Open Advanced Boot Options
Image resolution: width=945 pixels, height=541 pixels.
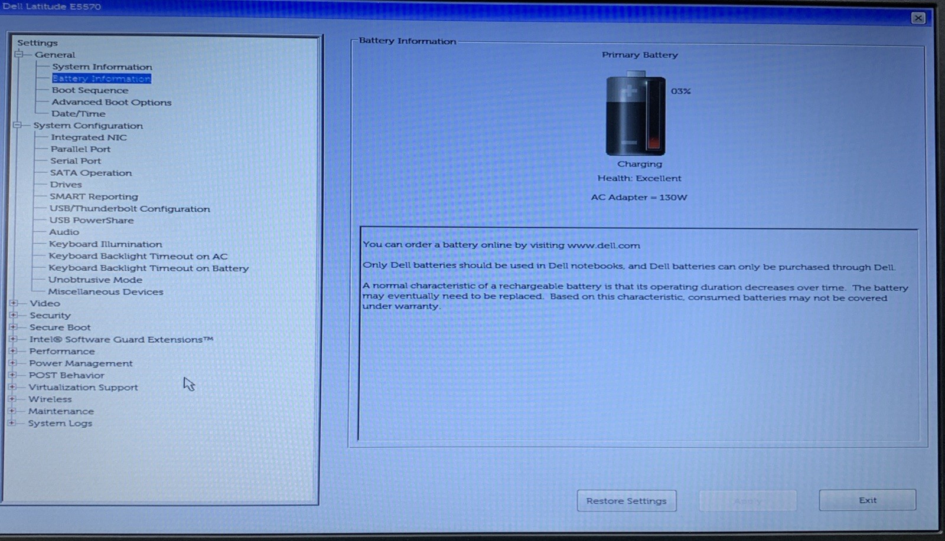point(112,102)
